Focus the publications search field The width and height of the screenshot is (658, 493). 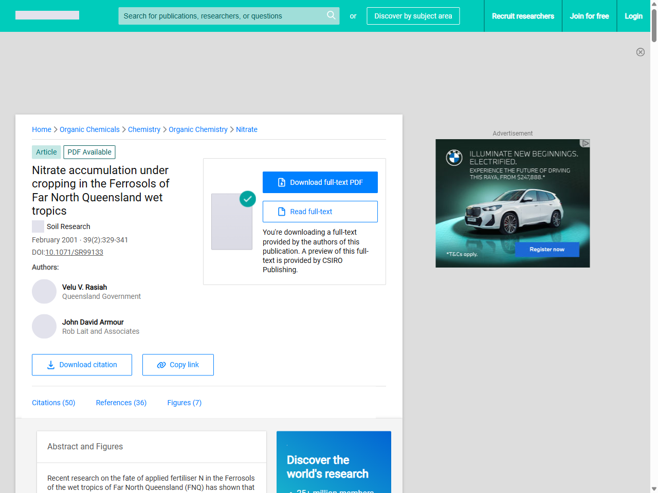pyautogui.click(x=221, y=16)
